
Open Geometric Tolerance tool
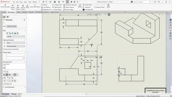click(x=70, y=5)
